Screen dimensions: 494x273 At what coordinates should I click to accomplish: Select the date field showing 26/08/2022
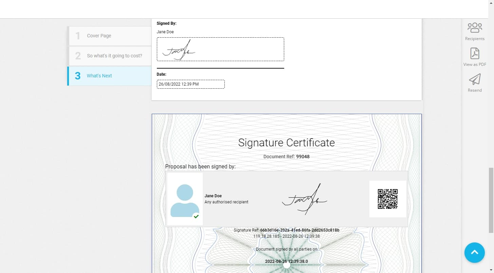[x=190, y=84]
